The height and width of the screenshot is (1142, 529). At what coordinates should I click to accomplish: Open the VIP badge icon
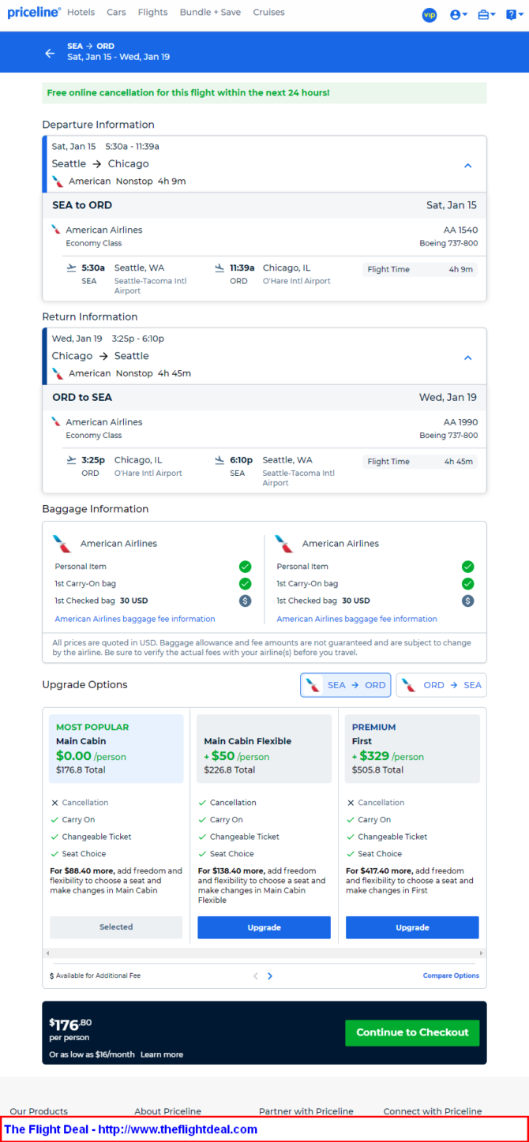(x=430, y=15)
